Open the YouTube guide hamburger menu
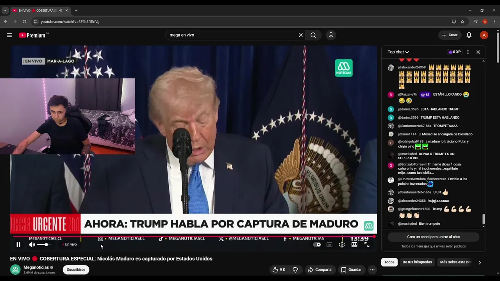 (9, 35)
